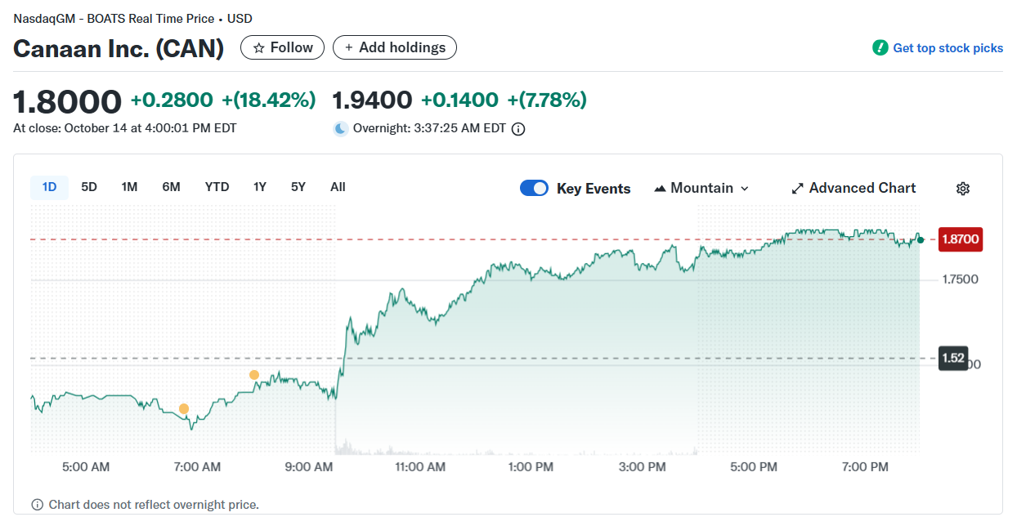Image resolution: width=1017 pixels, height=517 pixels.
Task: Click the red 1.8700 price label
Action: pyautogui.click(x=960, y=239)
